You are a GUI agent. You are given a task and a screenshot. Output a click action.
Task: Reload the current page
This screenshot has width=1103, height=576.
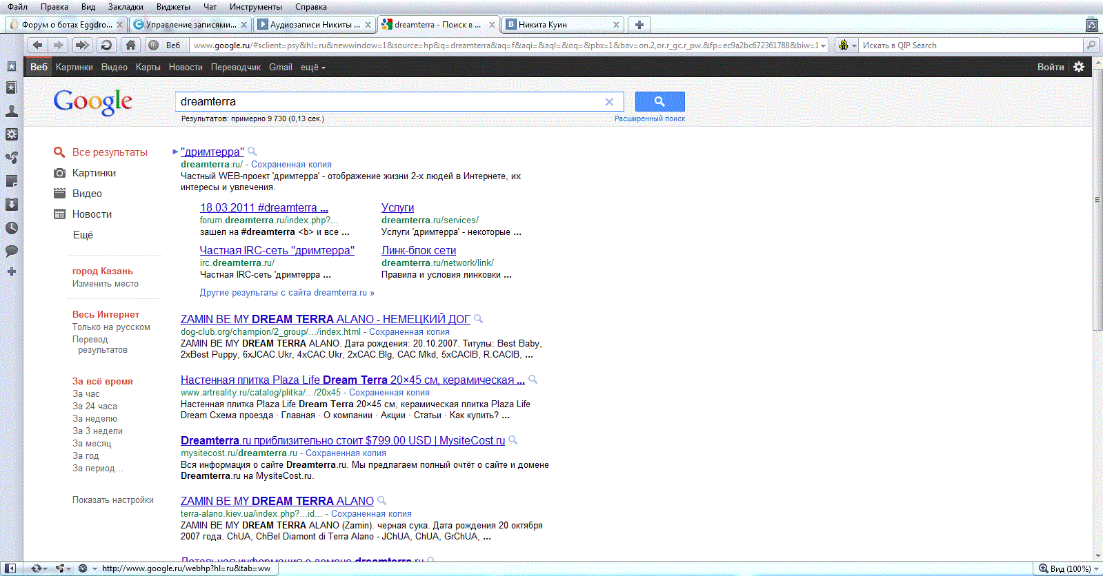click(106, 45)
